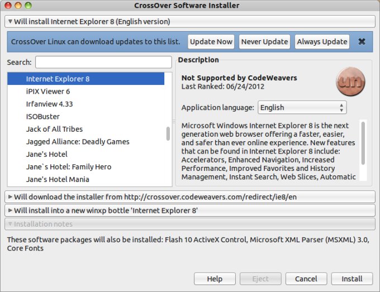Image resolution: width=380 pixels, height=292 pixels.
Task: Click the 'Not Supported by CodeWeavers' heading
Action: pyautogui.click(x=239, y=78)
